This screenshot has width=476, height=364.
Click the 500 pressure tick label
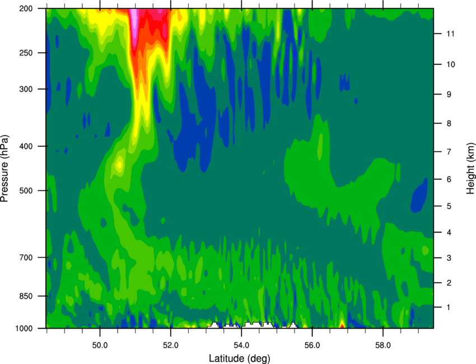click(26, 190)
